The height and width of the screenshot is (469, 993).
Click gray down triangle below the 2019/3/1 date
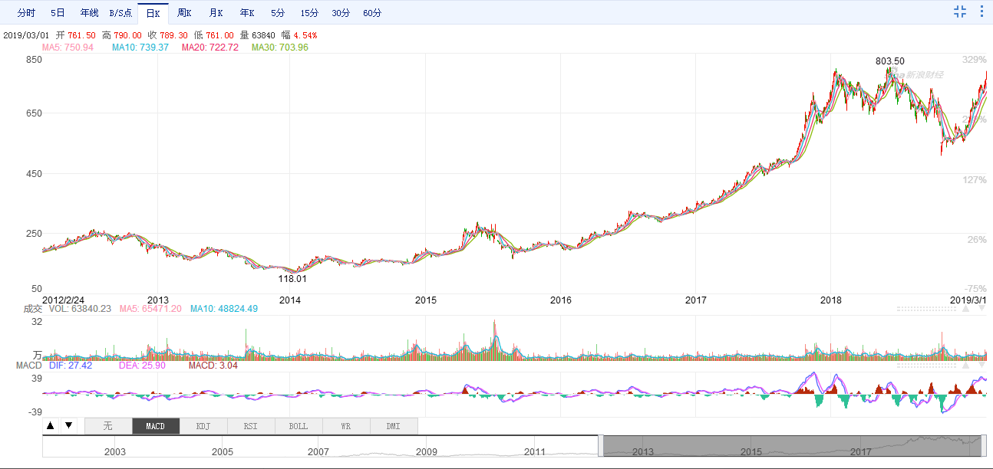point(982,308)
